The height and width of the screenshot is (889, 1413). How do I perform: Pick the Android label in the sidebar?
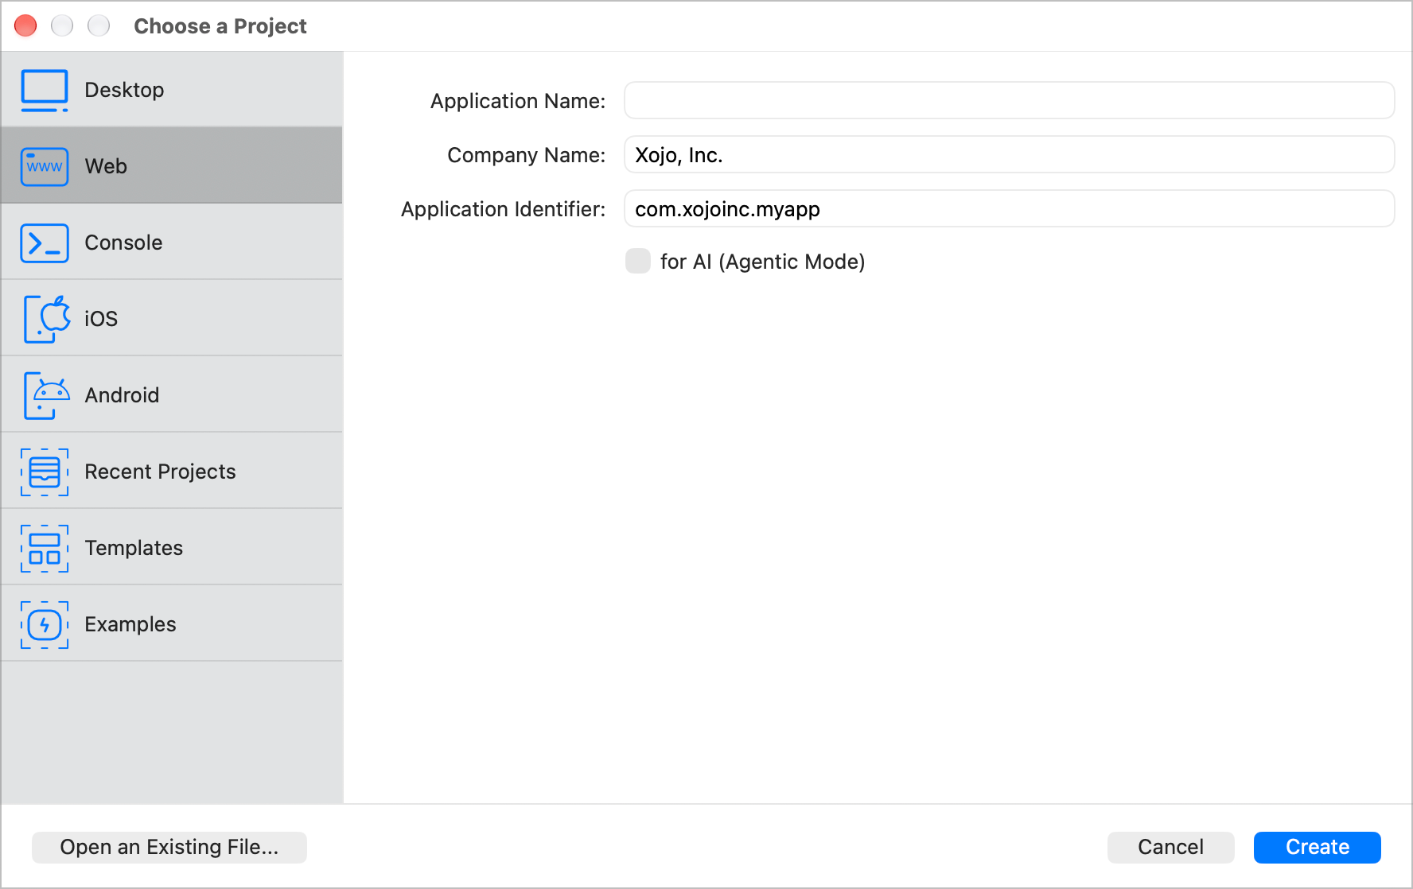pyautogui.click(x=122, y=395)
